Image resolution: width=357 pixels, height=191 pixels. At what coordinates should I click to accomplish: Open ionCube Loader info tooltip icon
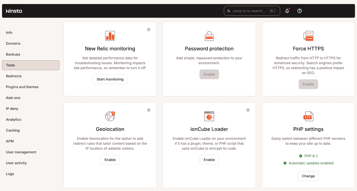coord(248,110)
